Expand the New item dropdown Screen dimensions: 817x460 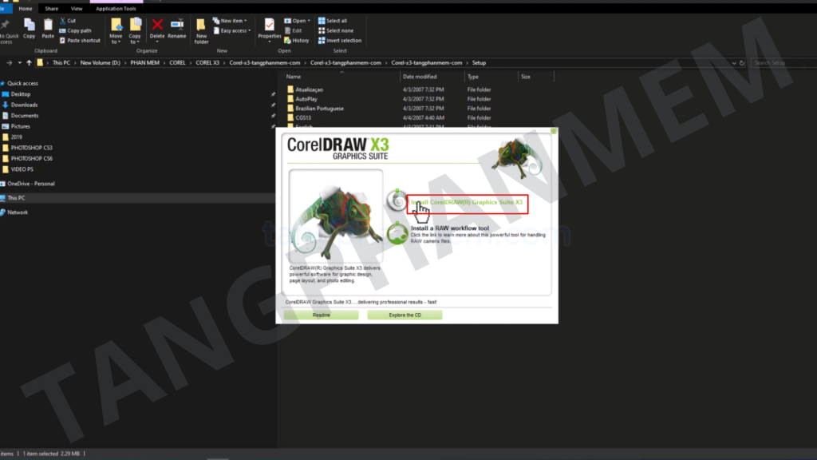pyautogui.click(x=233, y=21)
